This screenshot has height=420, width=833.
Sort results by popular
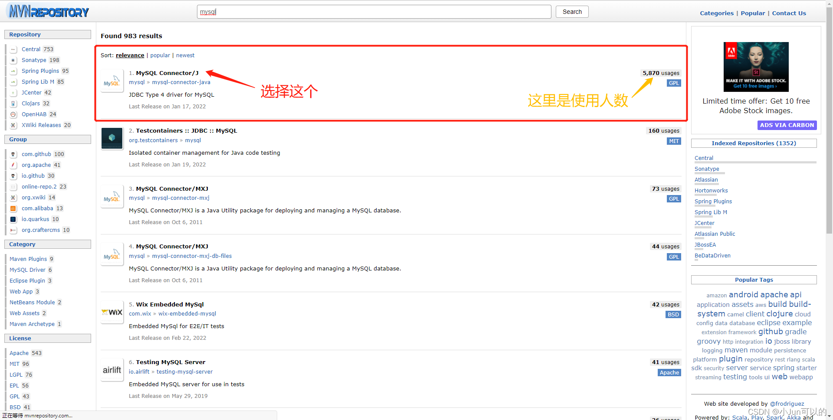click(160, 55)
